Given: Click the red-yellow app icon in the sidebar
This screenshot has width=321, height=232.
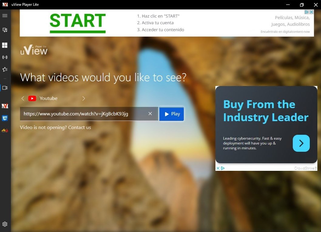Looking at the screenshot, I should click(5, 131).
